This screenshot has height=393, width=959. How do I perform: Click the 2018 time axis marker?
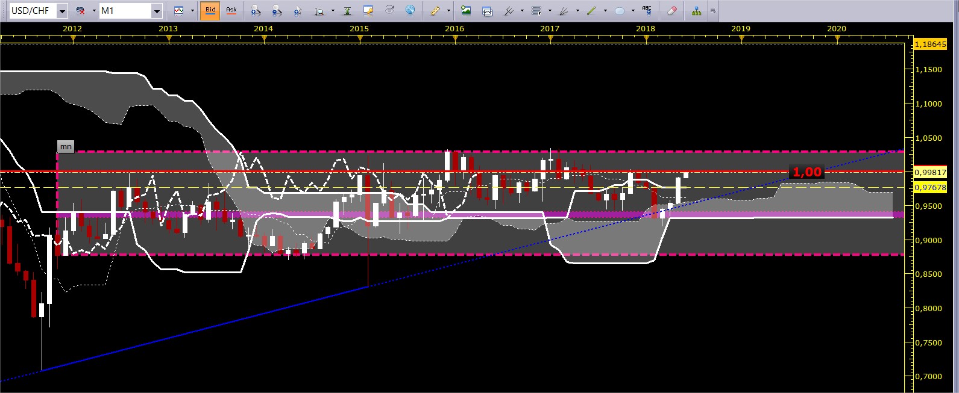coord(646,28)
